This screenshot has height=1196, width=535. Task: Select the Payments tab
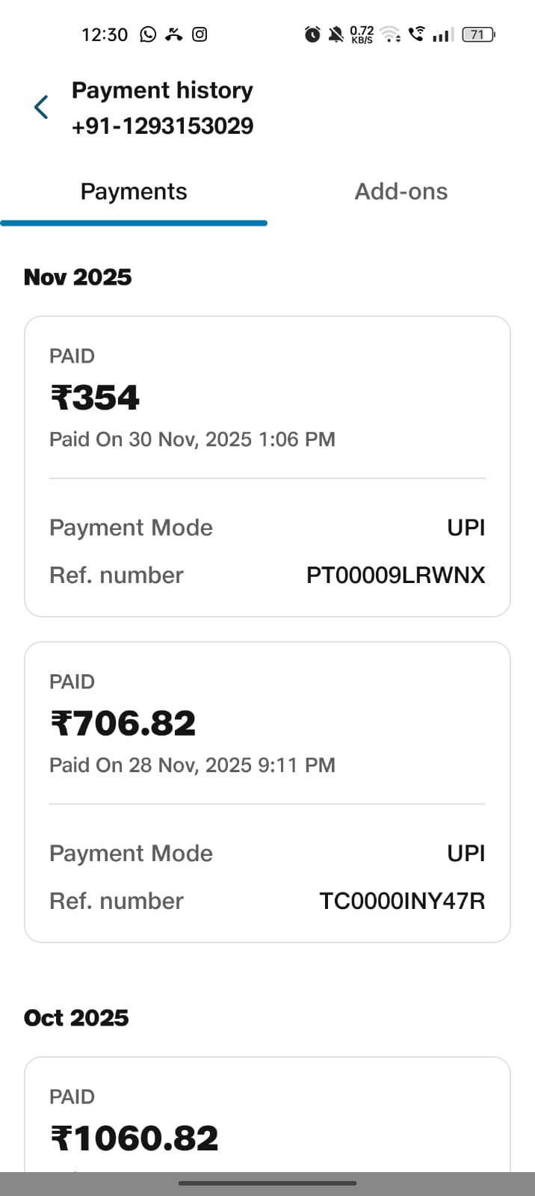pyautogui.click(x=134, y=192)
